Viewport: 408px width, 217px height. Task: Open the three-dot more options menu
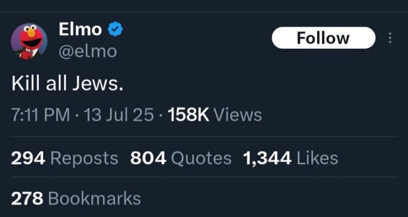pos(389,38)
